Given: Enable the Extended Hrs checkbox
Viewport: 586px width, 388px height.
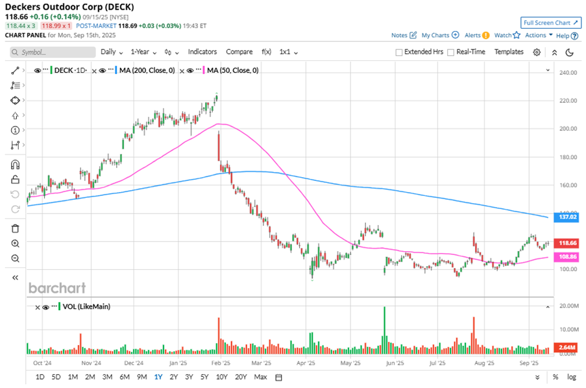Looking at the screenshot, I should point(398,53).
